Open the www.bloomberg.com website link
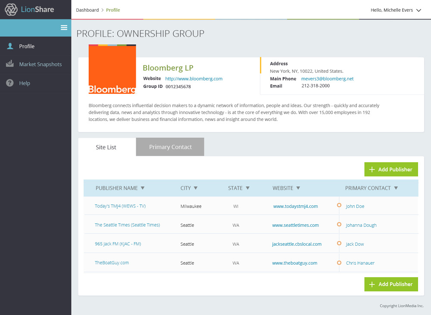The width and height of the screenshot is (431, 315). (x=194, y=79)
